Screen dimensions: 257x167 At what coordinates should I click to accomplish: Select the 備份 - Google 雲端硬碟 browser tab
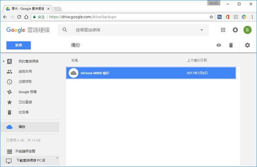(27, 9)
